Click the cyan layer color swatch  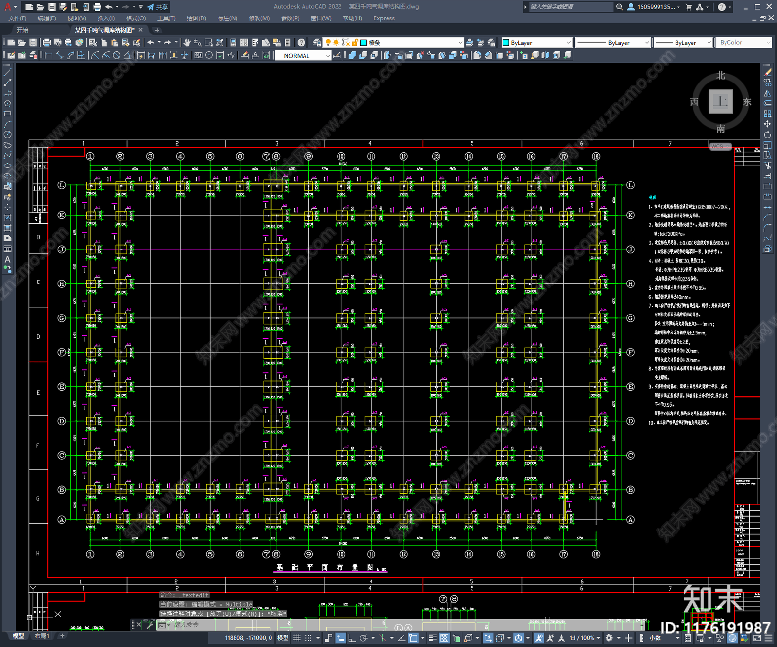click(x=363, y=43)
